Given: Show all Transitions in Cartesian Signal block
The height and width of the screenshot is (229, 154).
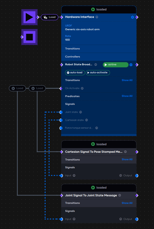Looking at the screenshot, I should (127, 159).
